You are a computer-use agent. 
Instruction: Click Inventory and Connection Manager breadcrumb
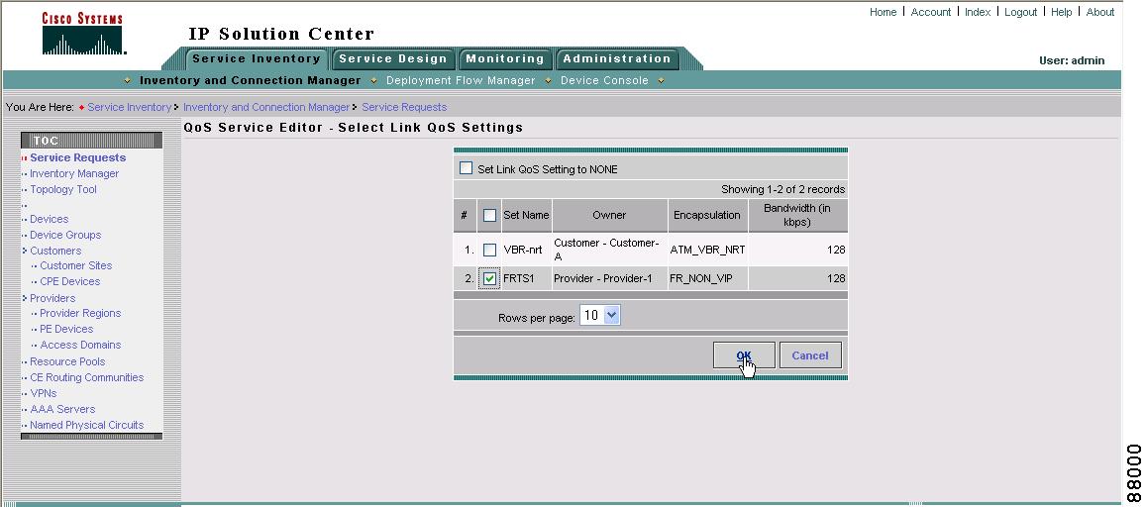[x=266, y=107]
